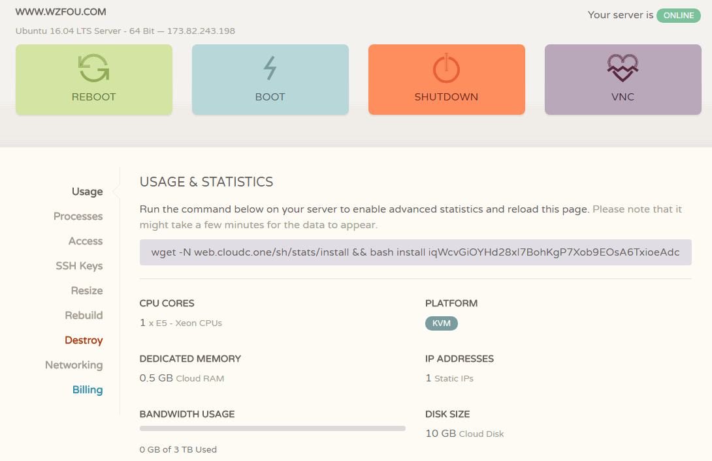Image resolution: width=712 pixels, height=461 pixels.
Task: Go to the Processes section
Action: click(x=78, y=216)
